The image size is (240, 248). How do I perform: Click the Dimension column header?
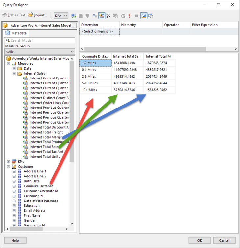click(99, 25)
